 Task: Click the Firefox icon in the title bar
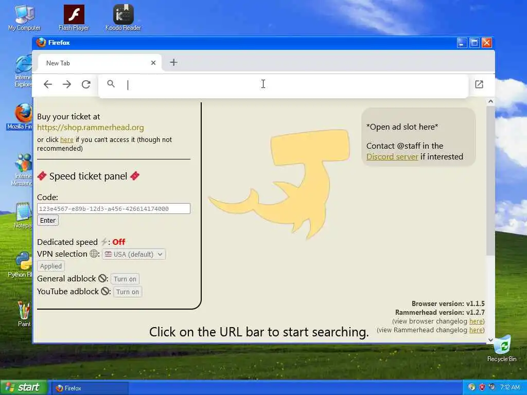tap(41, 43)
